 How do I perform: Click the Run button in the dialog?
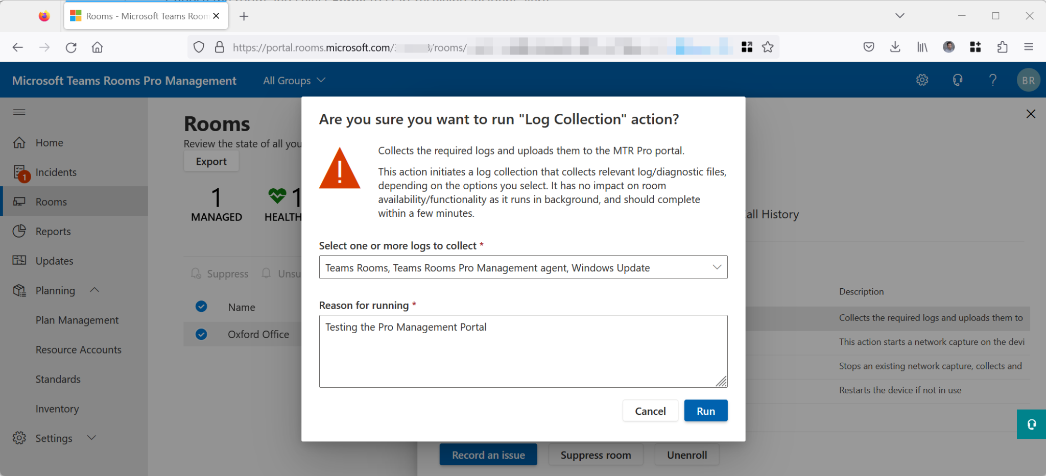[705, 410]
